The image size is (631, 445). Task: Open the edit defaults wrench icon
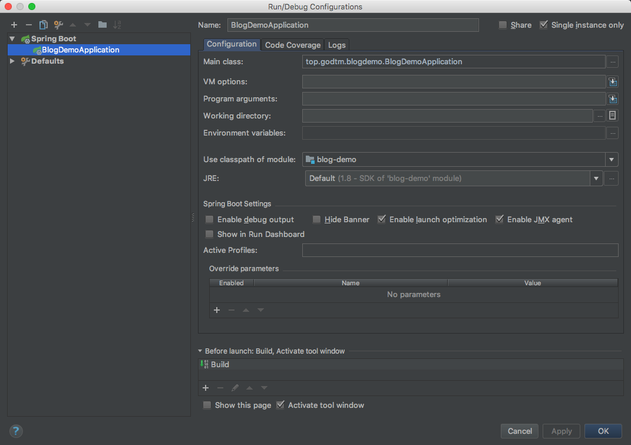[58, 25]
